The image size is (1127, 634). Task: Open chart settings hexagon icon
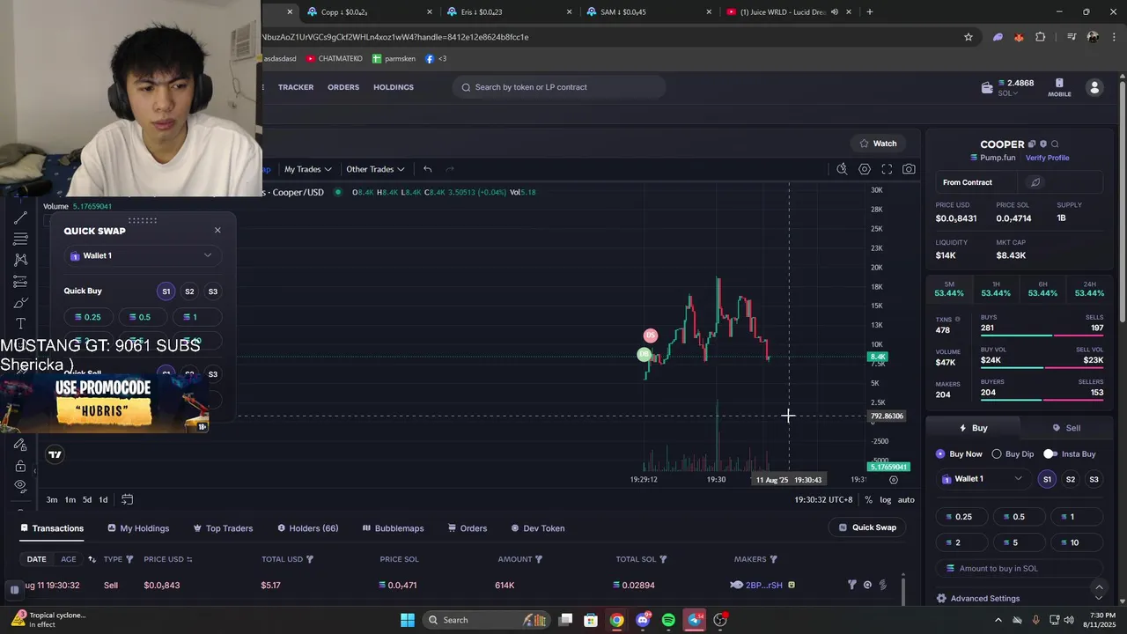pos(865,169)
